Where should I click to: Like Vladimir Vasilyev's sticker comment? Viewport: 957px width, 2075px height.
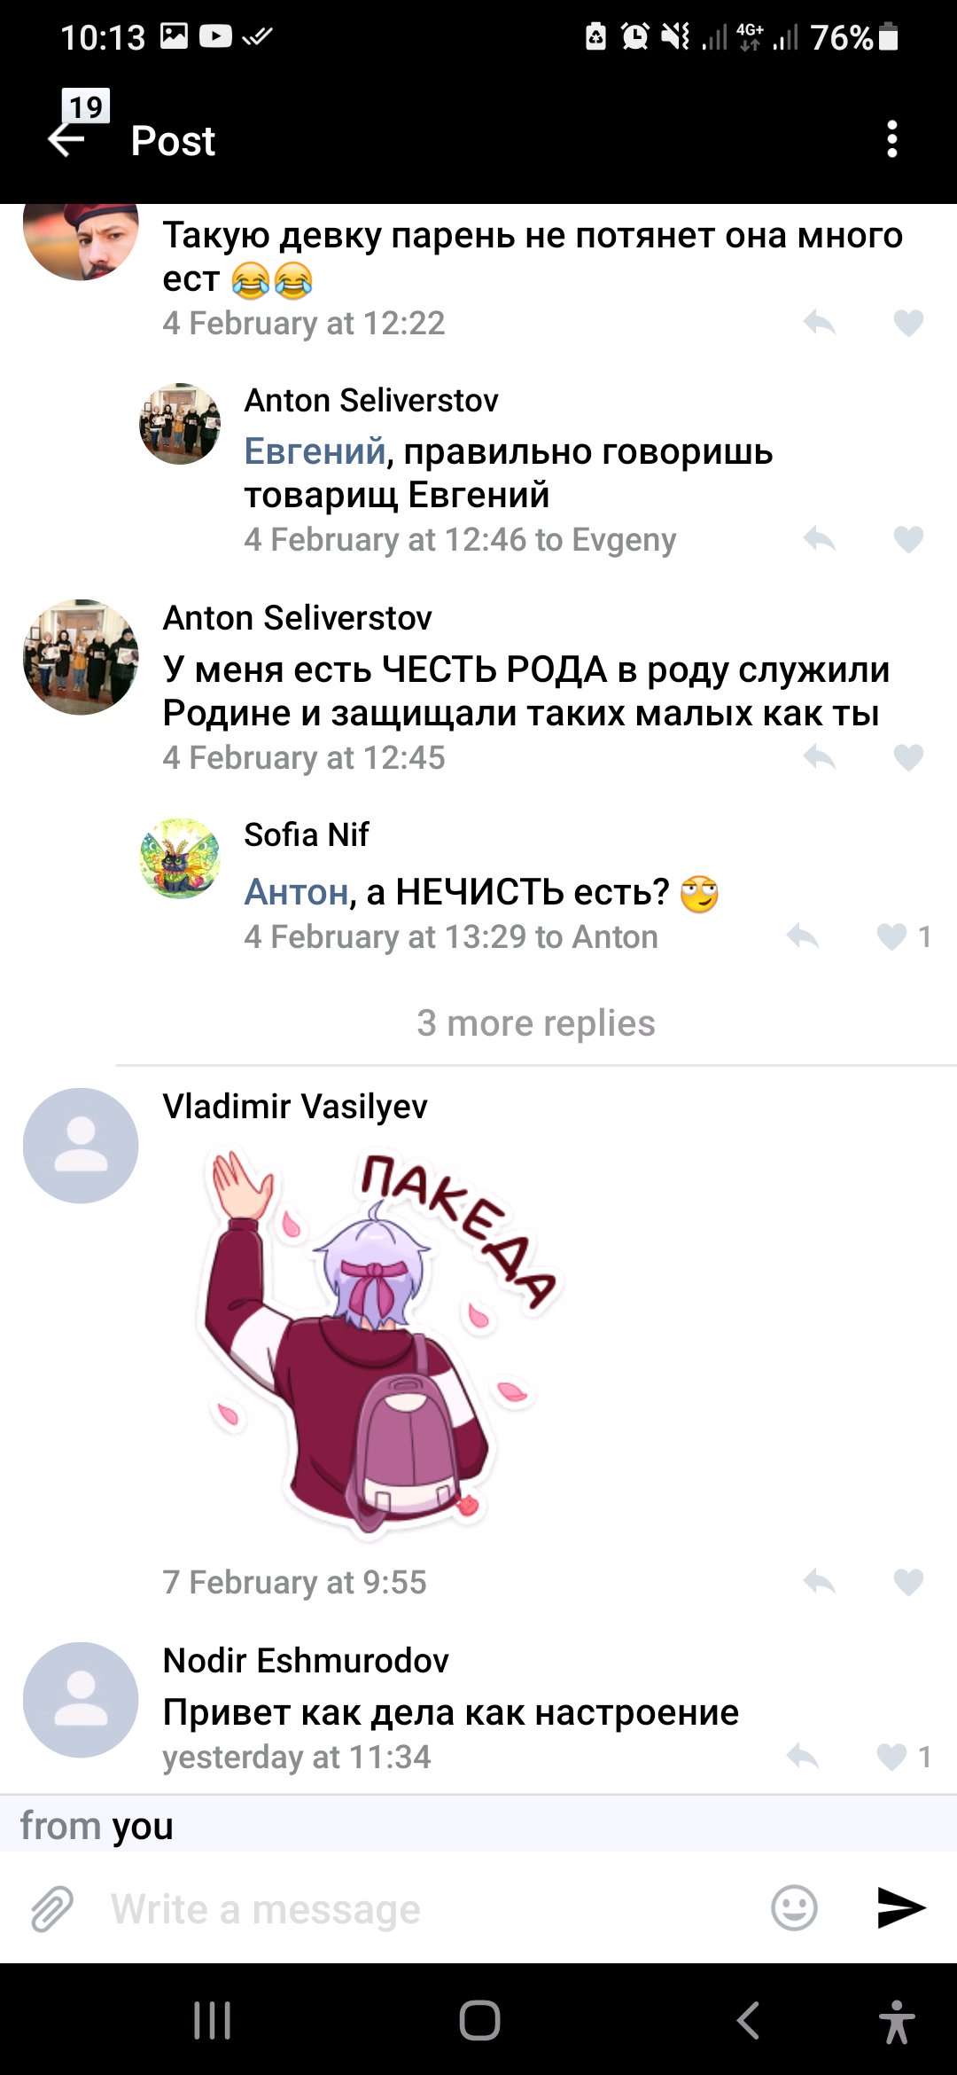coord(908,1582)
